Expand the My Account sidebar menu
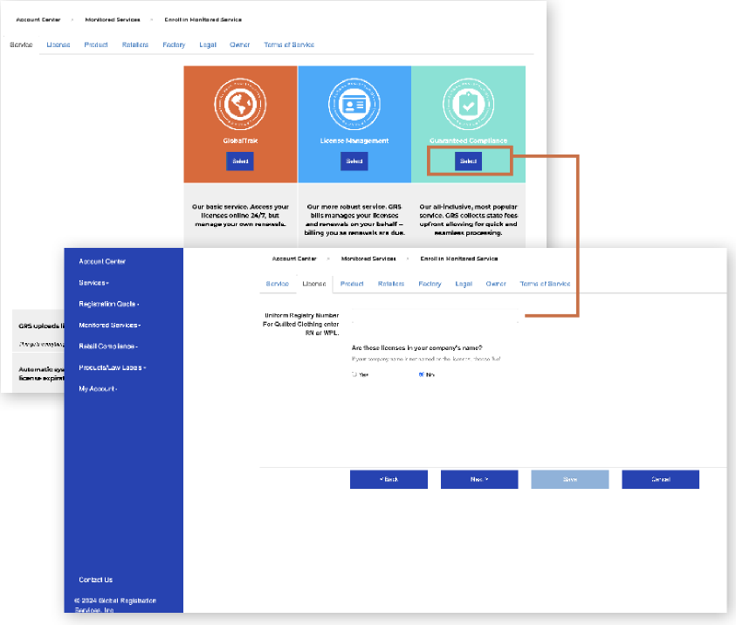Image resolution: width=736 pixels, height=625 pixels. [97, 388]
